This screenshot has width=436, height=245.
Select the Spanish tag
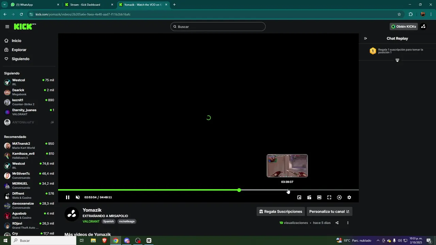[109, 222]
